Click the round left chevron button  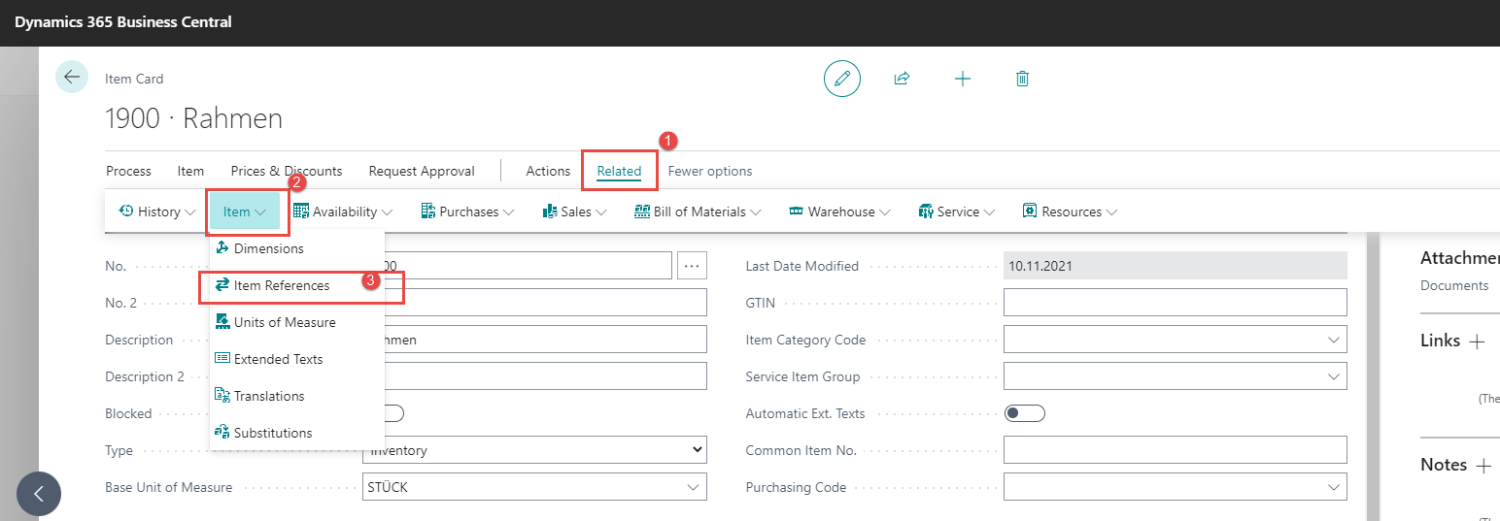(39, 493)
